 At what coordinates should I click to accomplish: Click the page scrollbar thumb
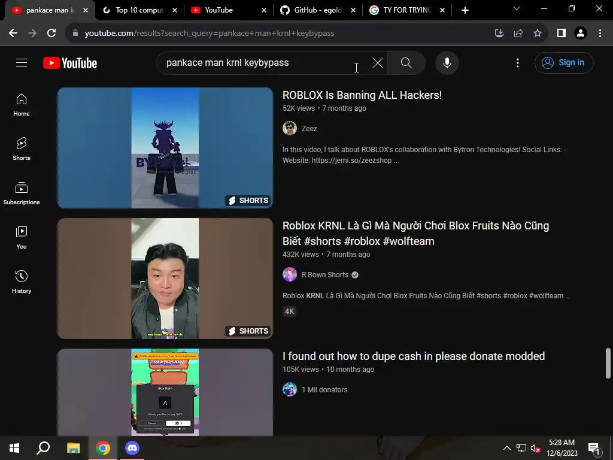[608, 363]
